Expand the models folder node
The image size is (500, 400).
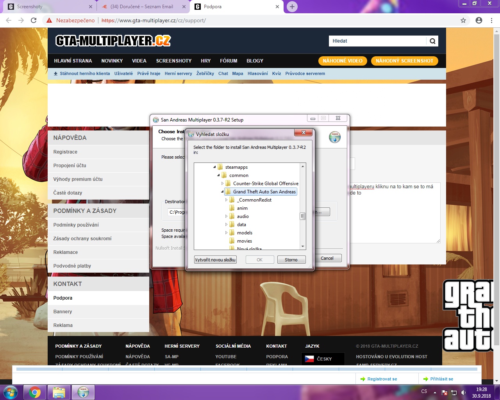[x=226, y=232]
